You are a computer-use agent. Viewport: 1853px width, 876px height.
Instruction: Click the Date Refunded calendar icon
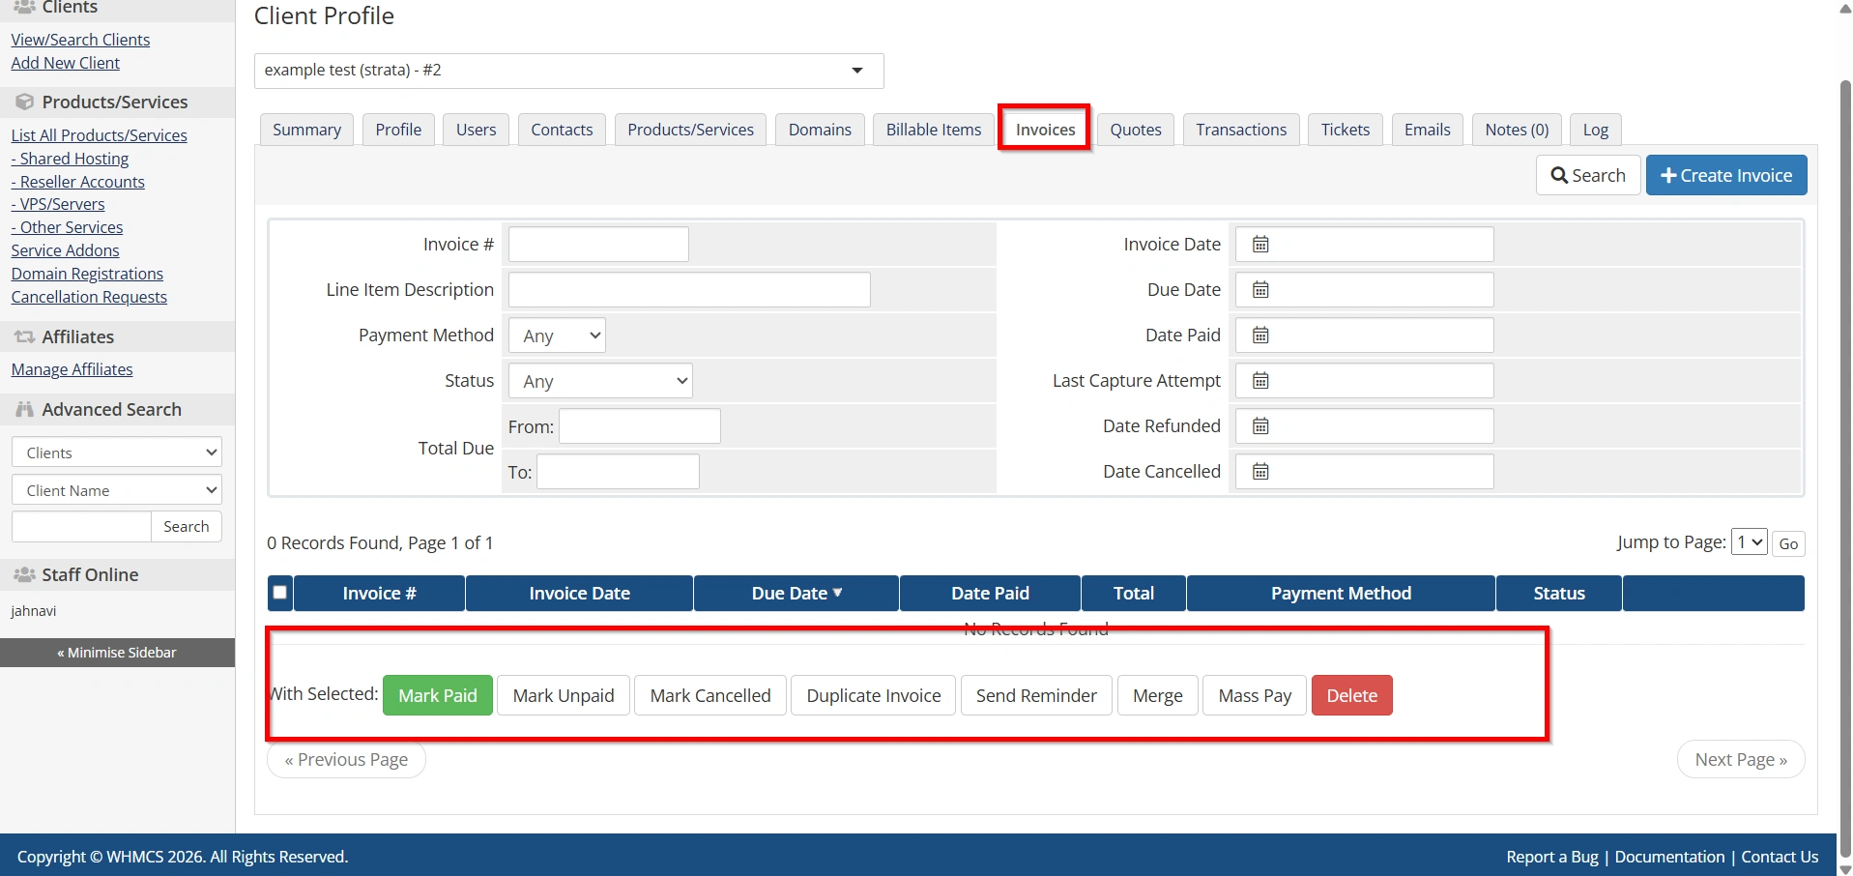point(1260,426)
